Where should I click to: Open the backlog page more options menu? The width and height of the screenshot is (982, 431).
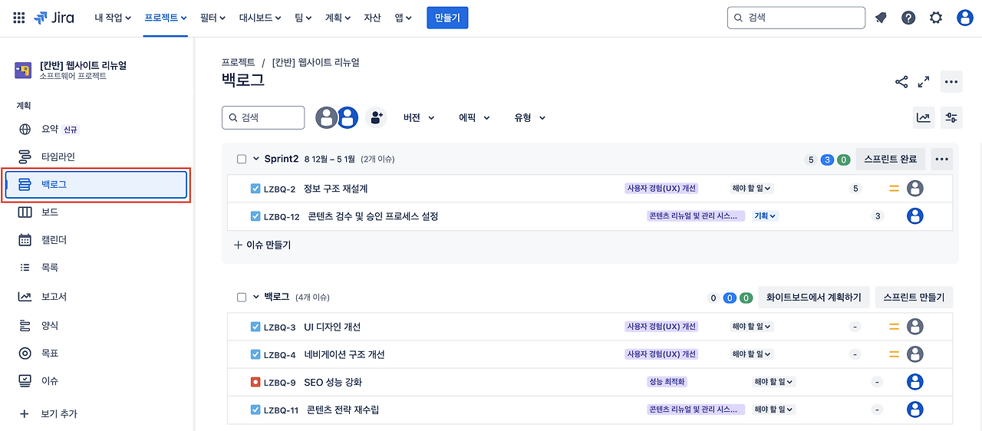pyautogui.click(x=951, y=82)
